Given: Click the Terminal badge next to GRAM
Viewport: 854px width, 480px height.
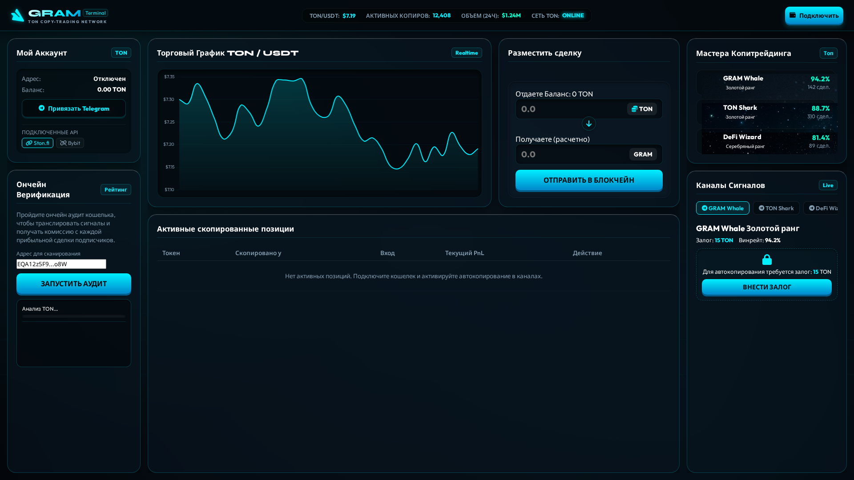Looking at the screenshot, I should [95, 13].
